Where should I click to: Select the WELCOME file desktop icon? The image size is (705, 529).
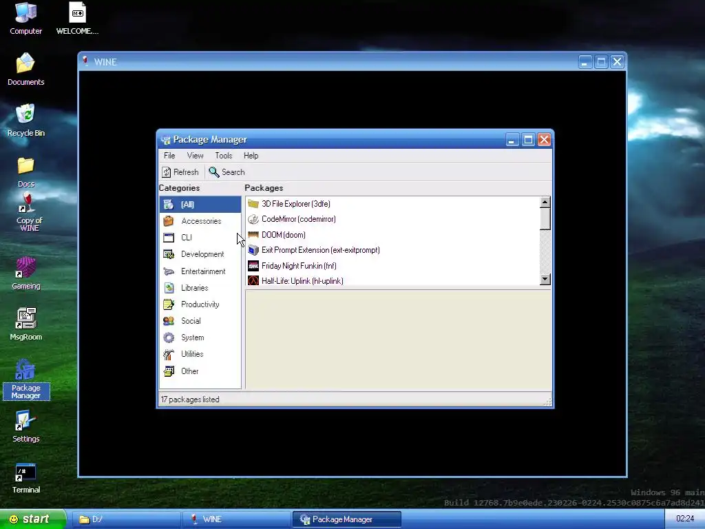pyautogui.click(x=77, y=19)
